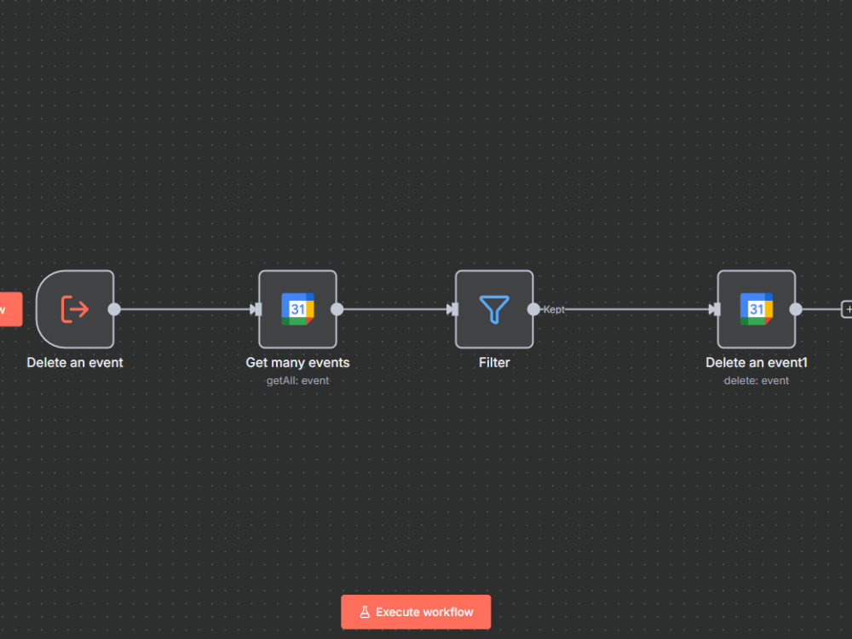Click the output dot of Get many events node
Image resolution: width=852 pixels, height=639 pixels.
pyautogui.click(x=337, y=309)
